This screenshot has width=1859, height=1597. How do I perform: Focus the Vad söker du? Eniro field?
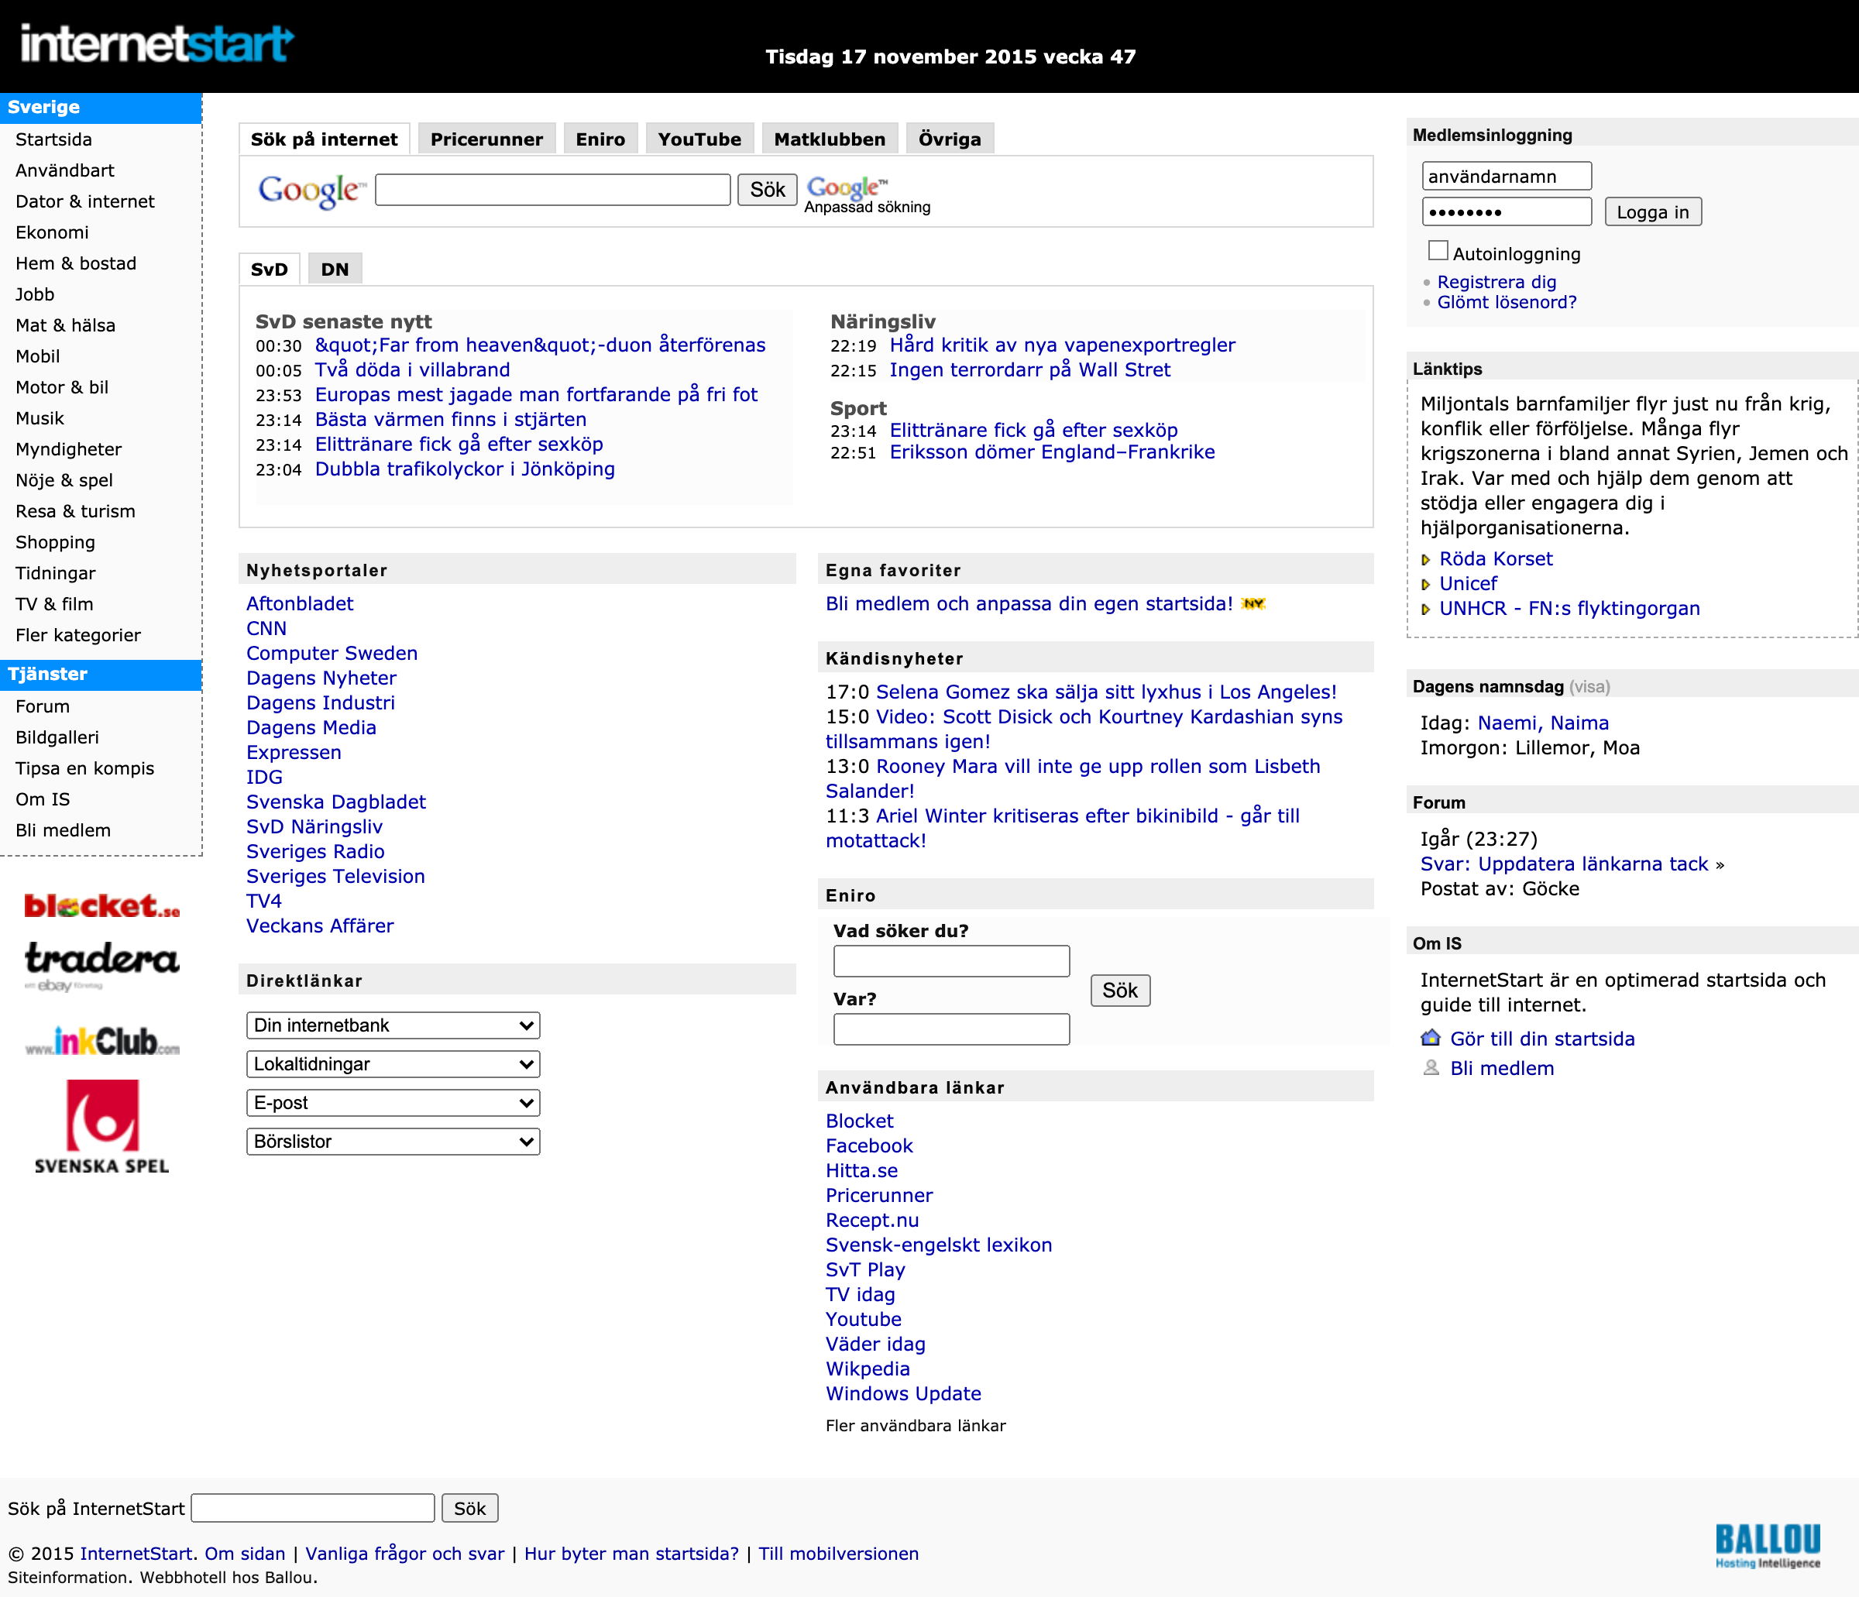click(x=951, y=961)
